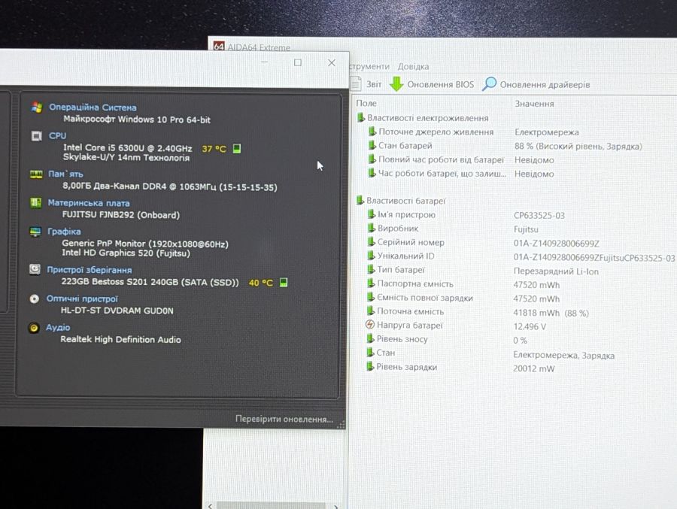Click the FUJITSU FJNB292 (Onboard) text

pos(121,214)
